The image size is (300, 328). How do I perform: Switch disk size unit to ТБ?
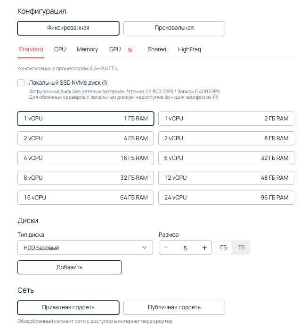pos(241,248)
